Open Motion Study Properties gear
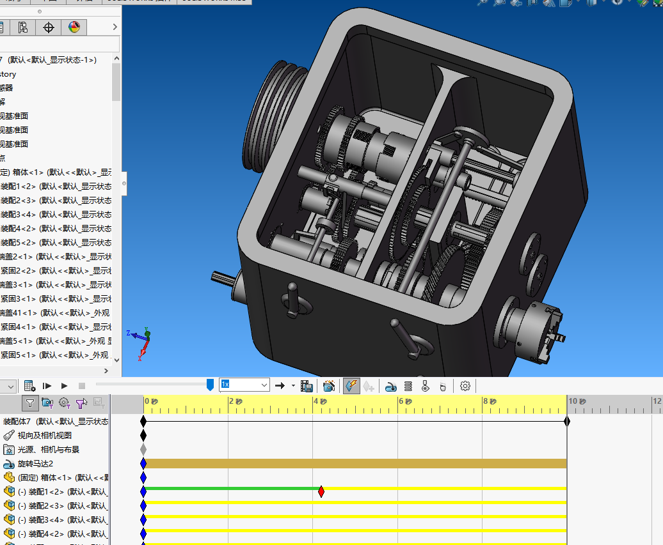The image size is (663, 545). [465, 386]
